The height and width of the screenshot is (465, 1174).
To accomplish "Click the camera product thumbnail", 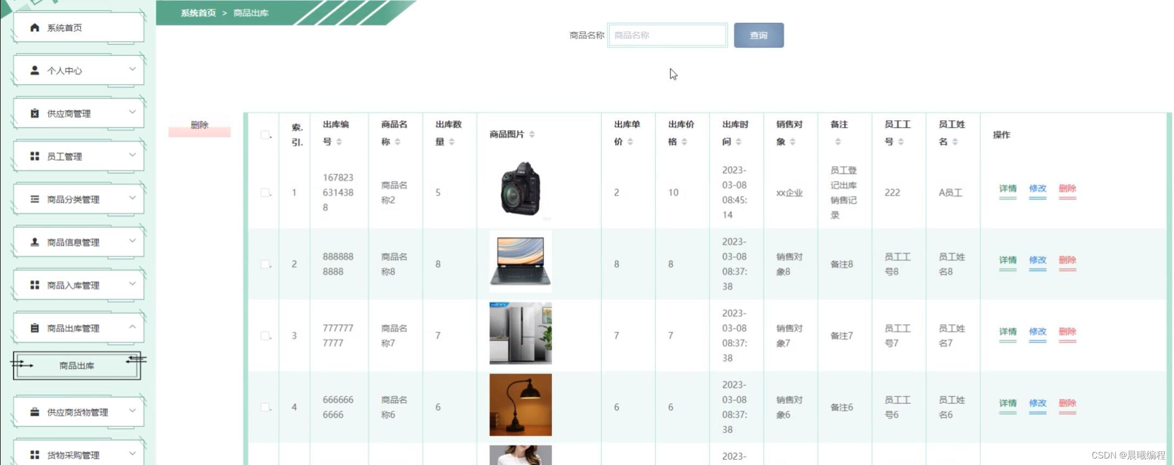I will (x=520, y=190).
